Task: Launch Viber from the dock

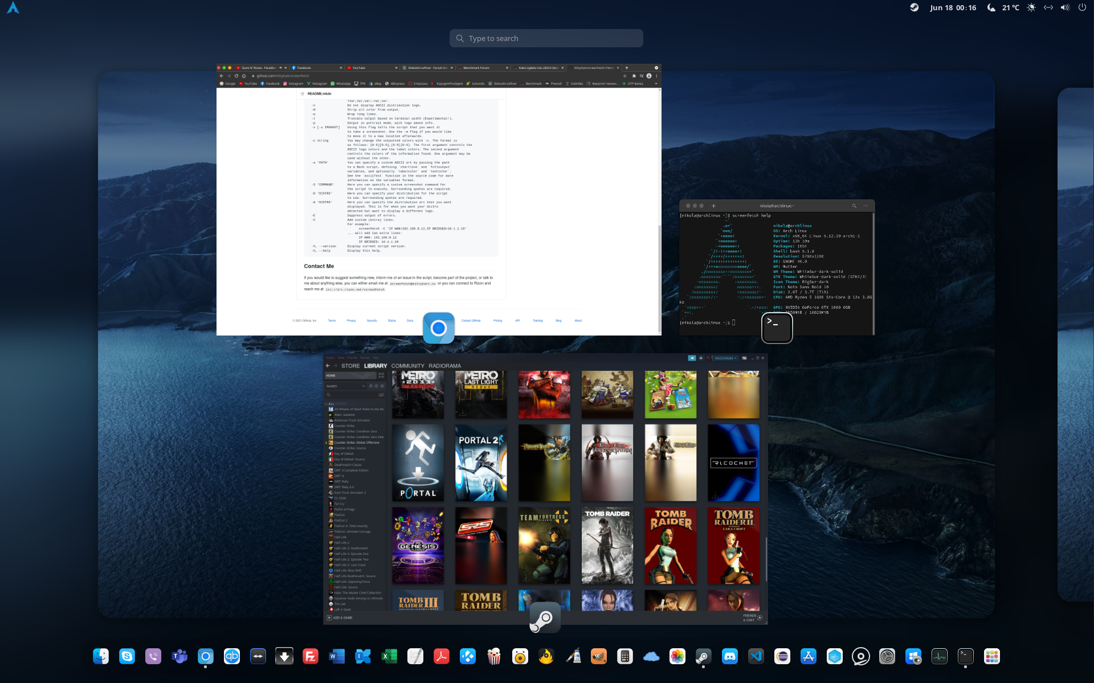Action: point(153,656)
